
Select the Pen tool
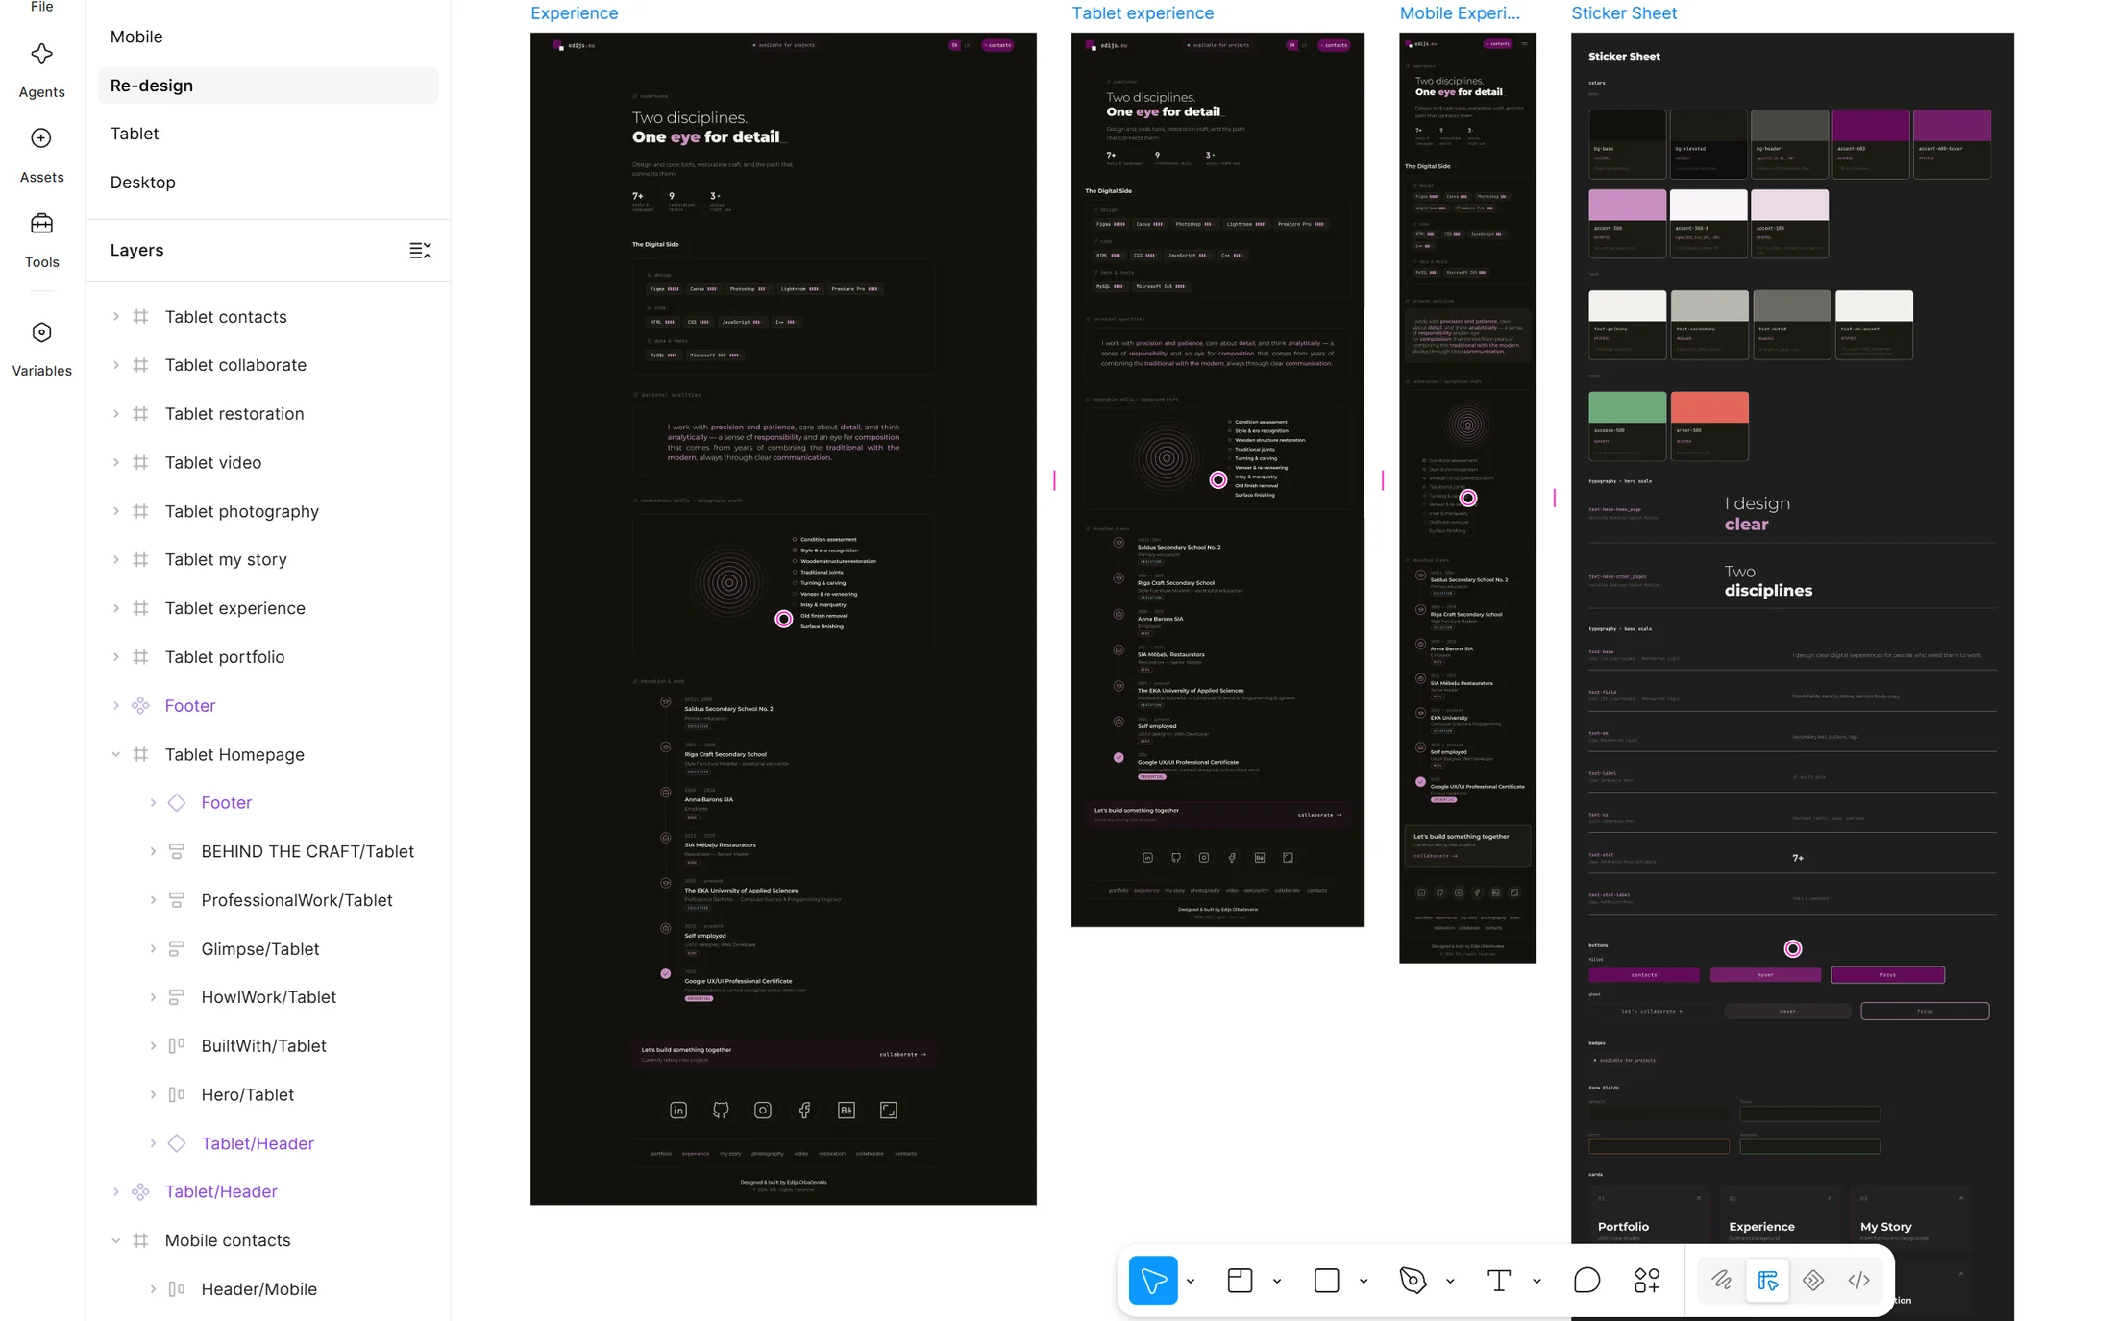pyautogui.click(x=1413, y=1280)
